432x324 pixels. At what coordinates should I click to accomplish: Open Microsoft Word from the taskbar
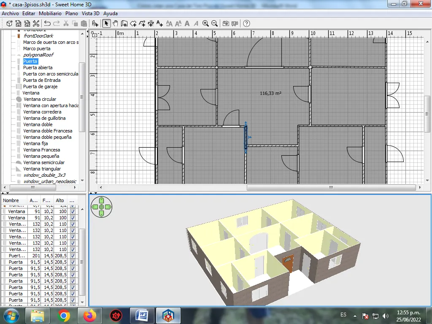click(x=142, y=316)
